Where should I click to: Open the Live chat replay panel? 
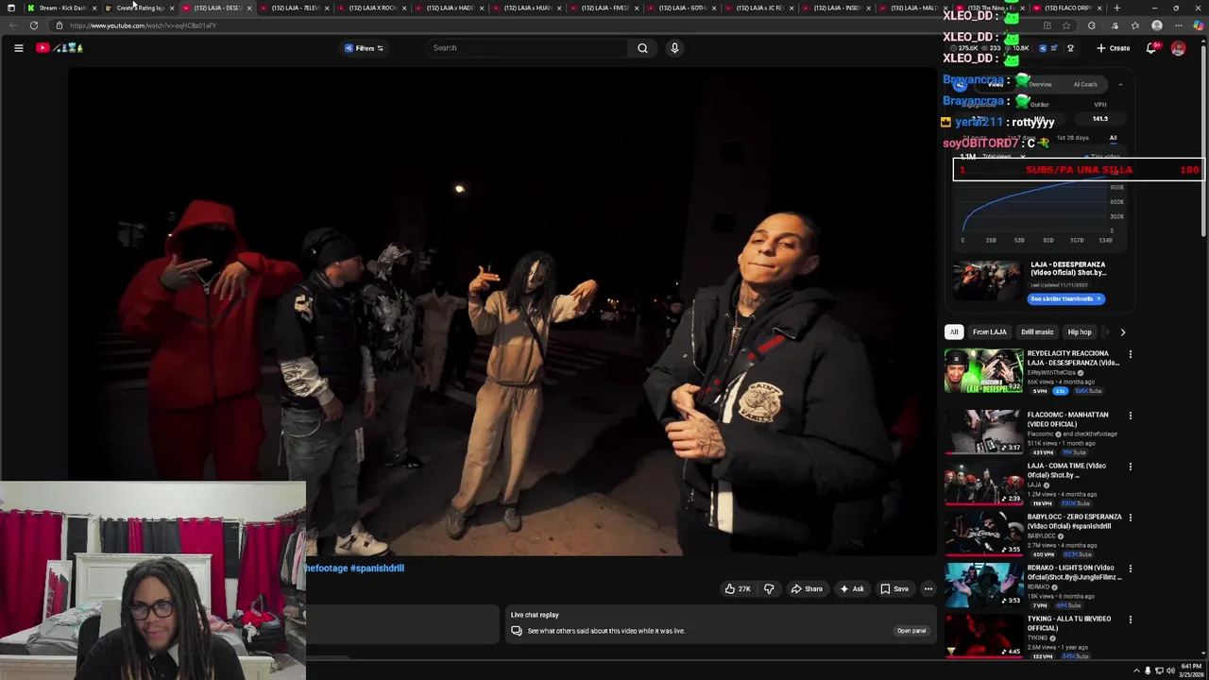pos(911,631)
